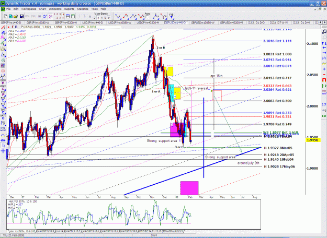Image resolution: width=327 pixels, height=238 pixels.
Task: Click the yellow 1.9456 price label
Action: [x=313, y=140]
